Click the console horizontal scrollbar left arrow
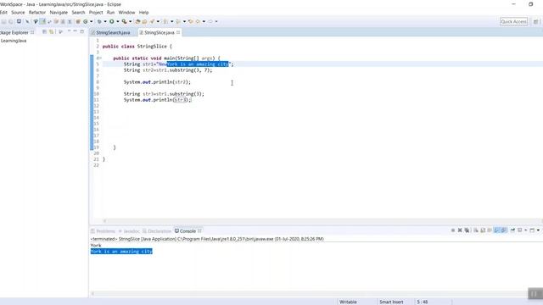This screenshot has height=305, width=543. pos(92,294)
